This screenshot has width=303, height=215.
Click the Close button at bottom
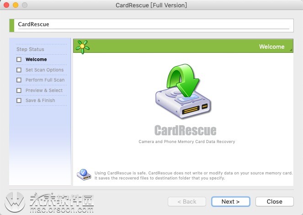[275, 201]
